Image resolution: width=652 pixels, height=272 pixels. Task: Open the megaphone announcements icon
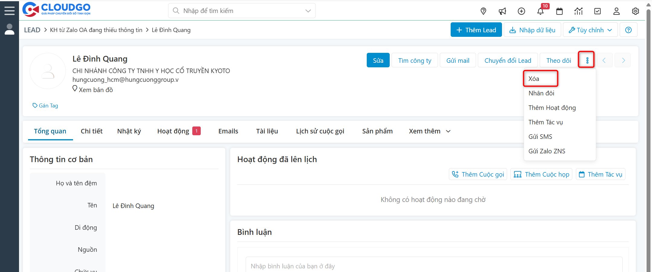point(502,11)
